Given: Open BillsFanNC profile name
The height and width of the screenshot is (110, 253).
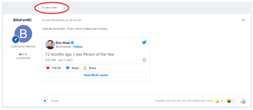Looking at the screenshot, I should (23, 20).
